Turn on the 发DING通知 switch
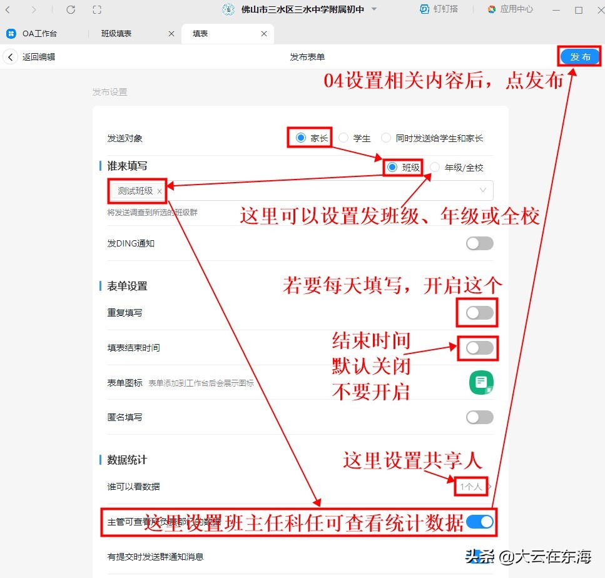This screenshot has height=578, width=605. click(x=479, y=243)
